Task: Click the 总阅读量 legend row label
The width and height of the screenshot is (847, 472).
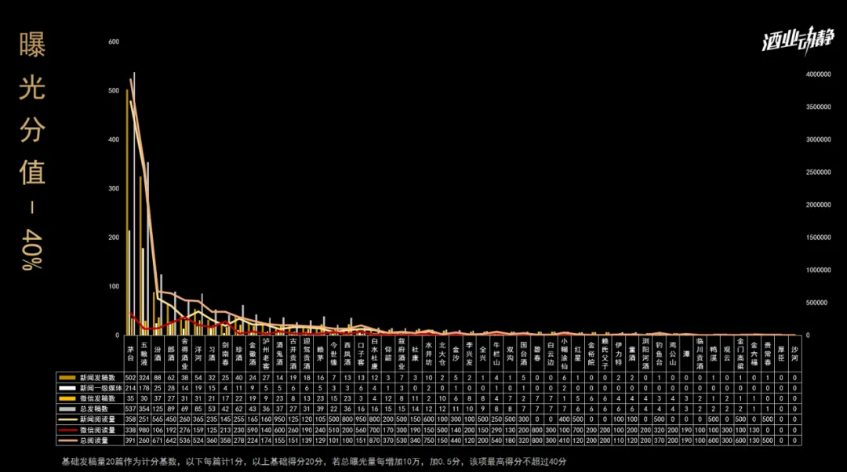Action: [x=94, y=441]
